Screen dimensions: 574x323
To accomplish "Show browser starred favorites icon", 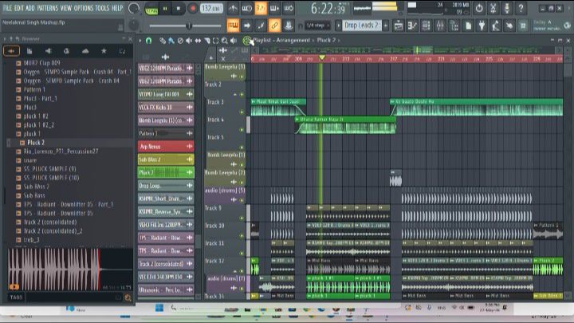I will point(104,51).
